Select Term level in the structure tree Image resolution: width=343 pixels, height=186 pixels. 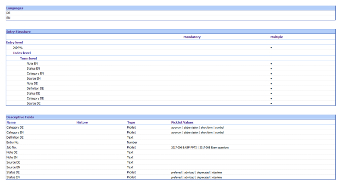(28, 58)
